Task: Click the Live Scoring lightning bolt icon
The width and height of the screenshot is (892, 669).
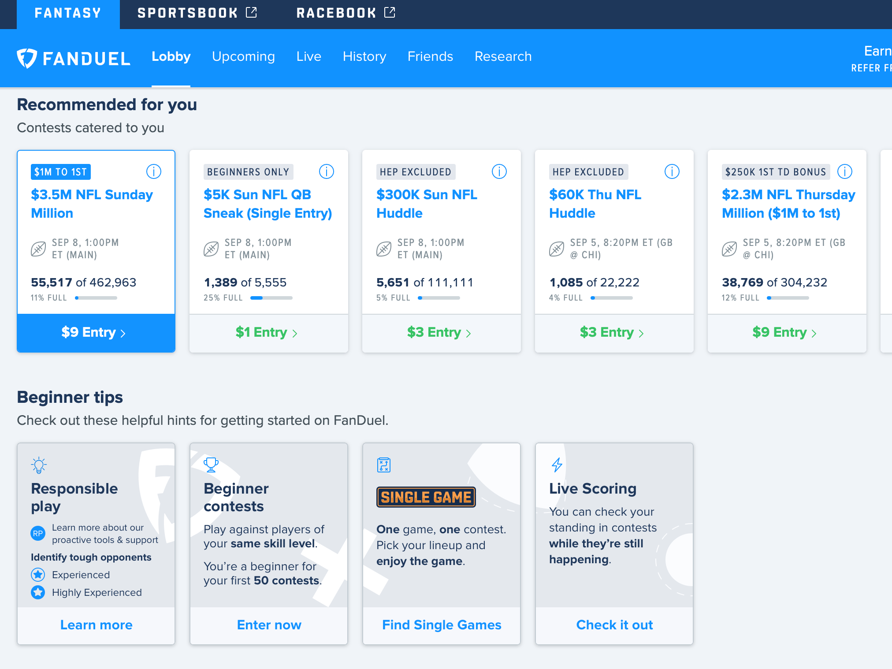Action: pos(557,465)
